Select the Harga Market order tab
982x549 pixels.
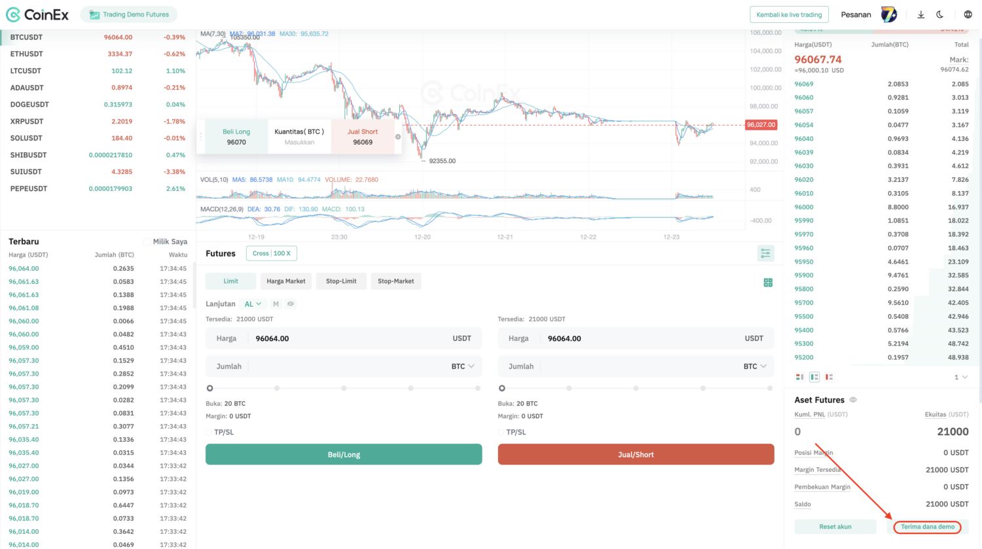click(286, 281)
